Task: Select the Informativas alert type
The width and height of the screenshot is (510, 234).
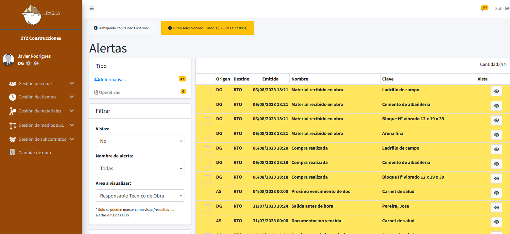Action: [x=140, y=80]
